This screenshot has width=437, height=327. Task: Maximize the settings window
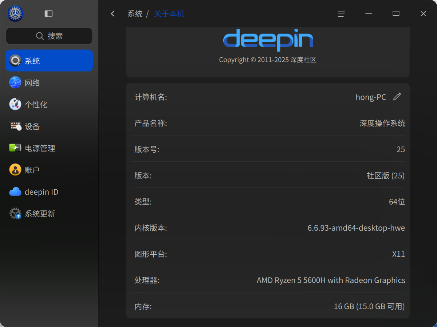396,14
